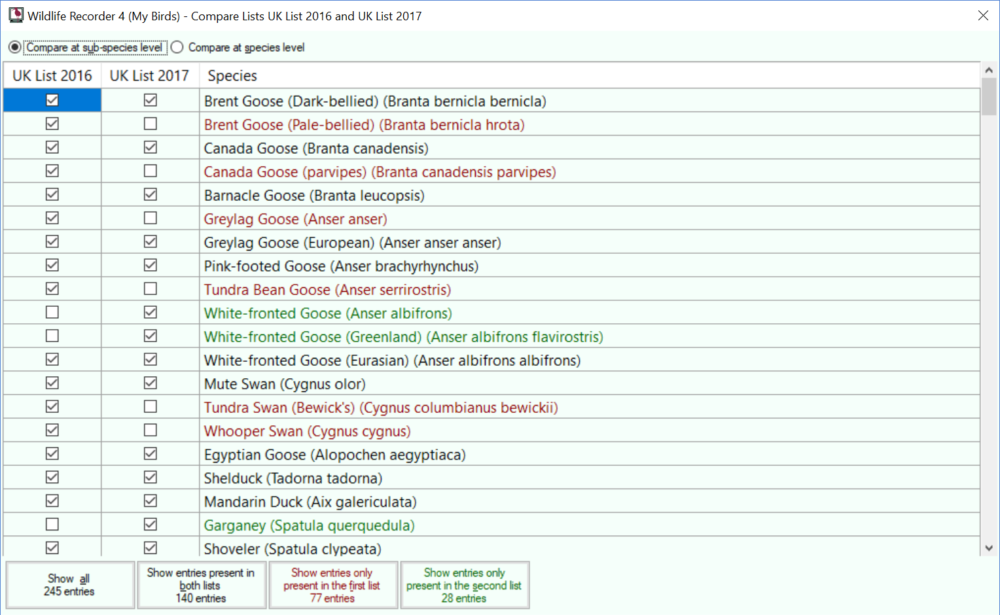Show entries only present in the second list
The height and width of the screenshot is (615, 1000).
click(x=465, y=585)
